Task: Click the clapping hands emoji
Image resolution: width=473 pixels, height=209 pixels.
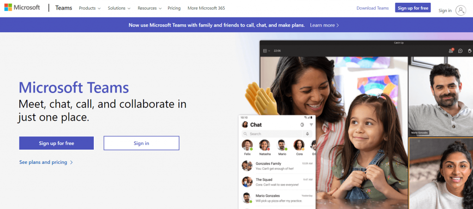Action: pyautogui.click(x=261, y=98)
